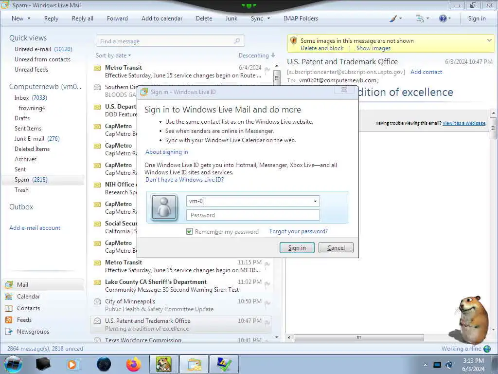Cancel the Windows Live ID dialog
498x374 pixels.
336,248
